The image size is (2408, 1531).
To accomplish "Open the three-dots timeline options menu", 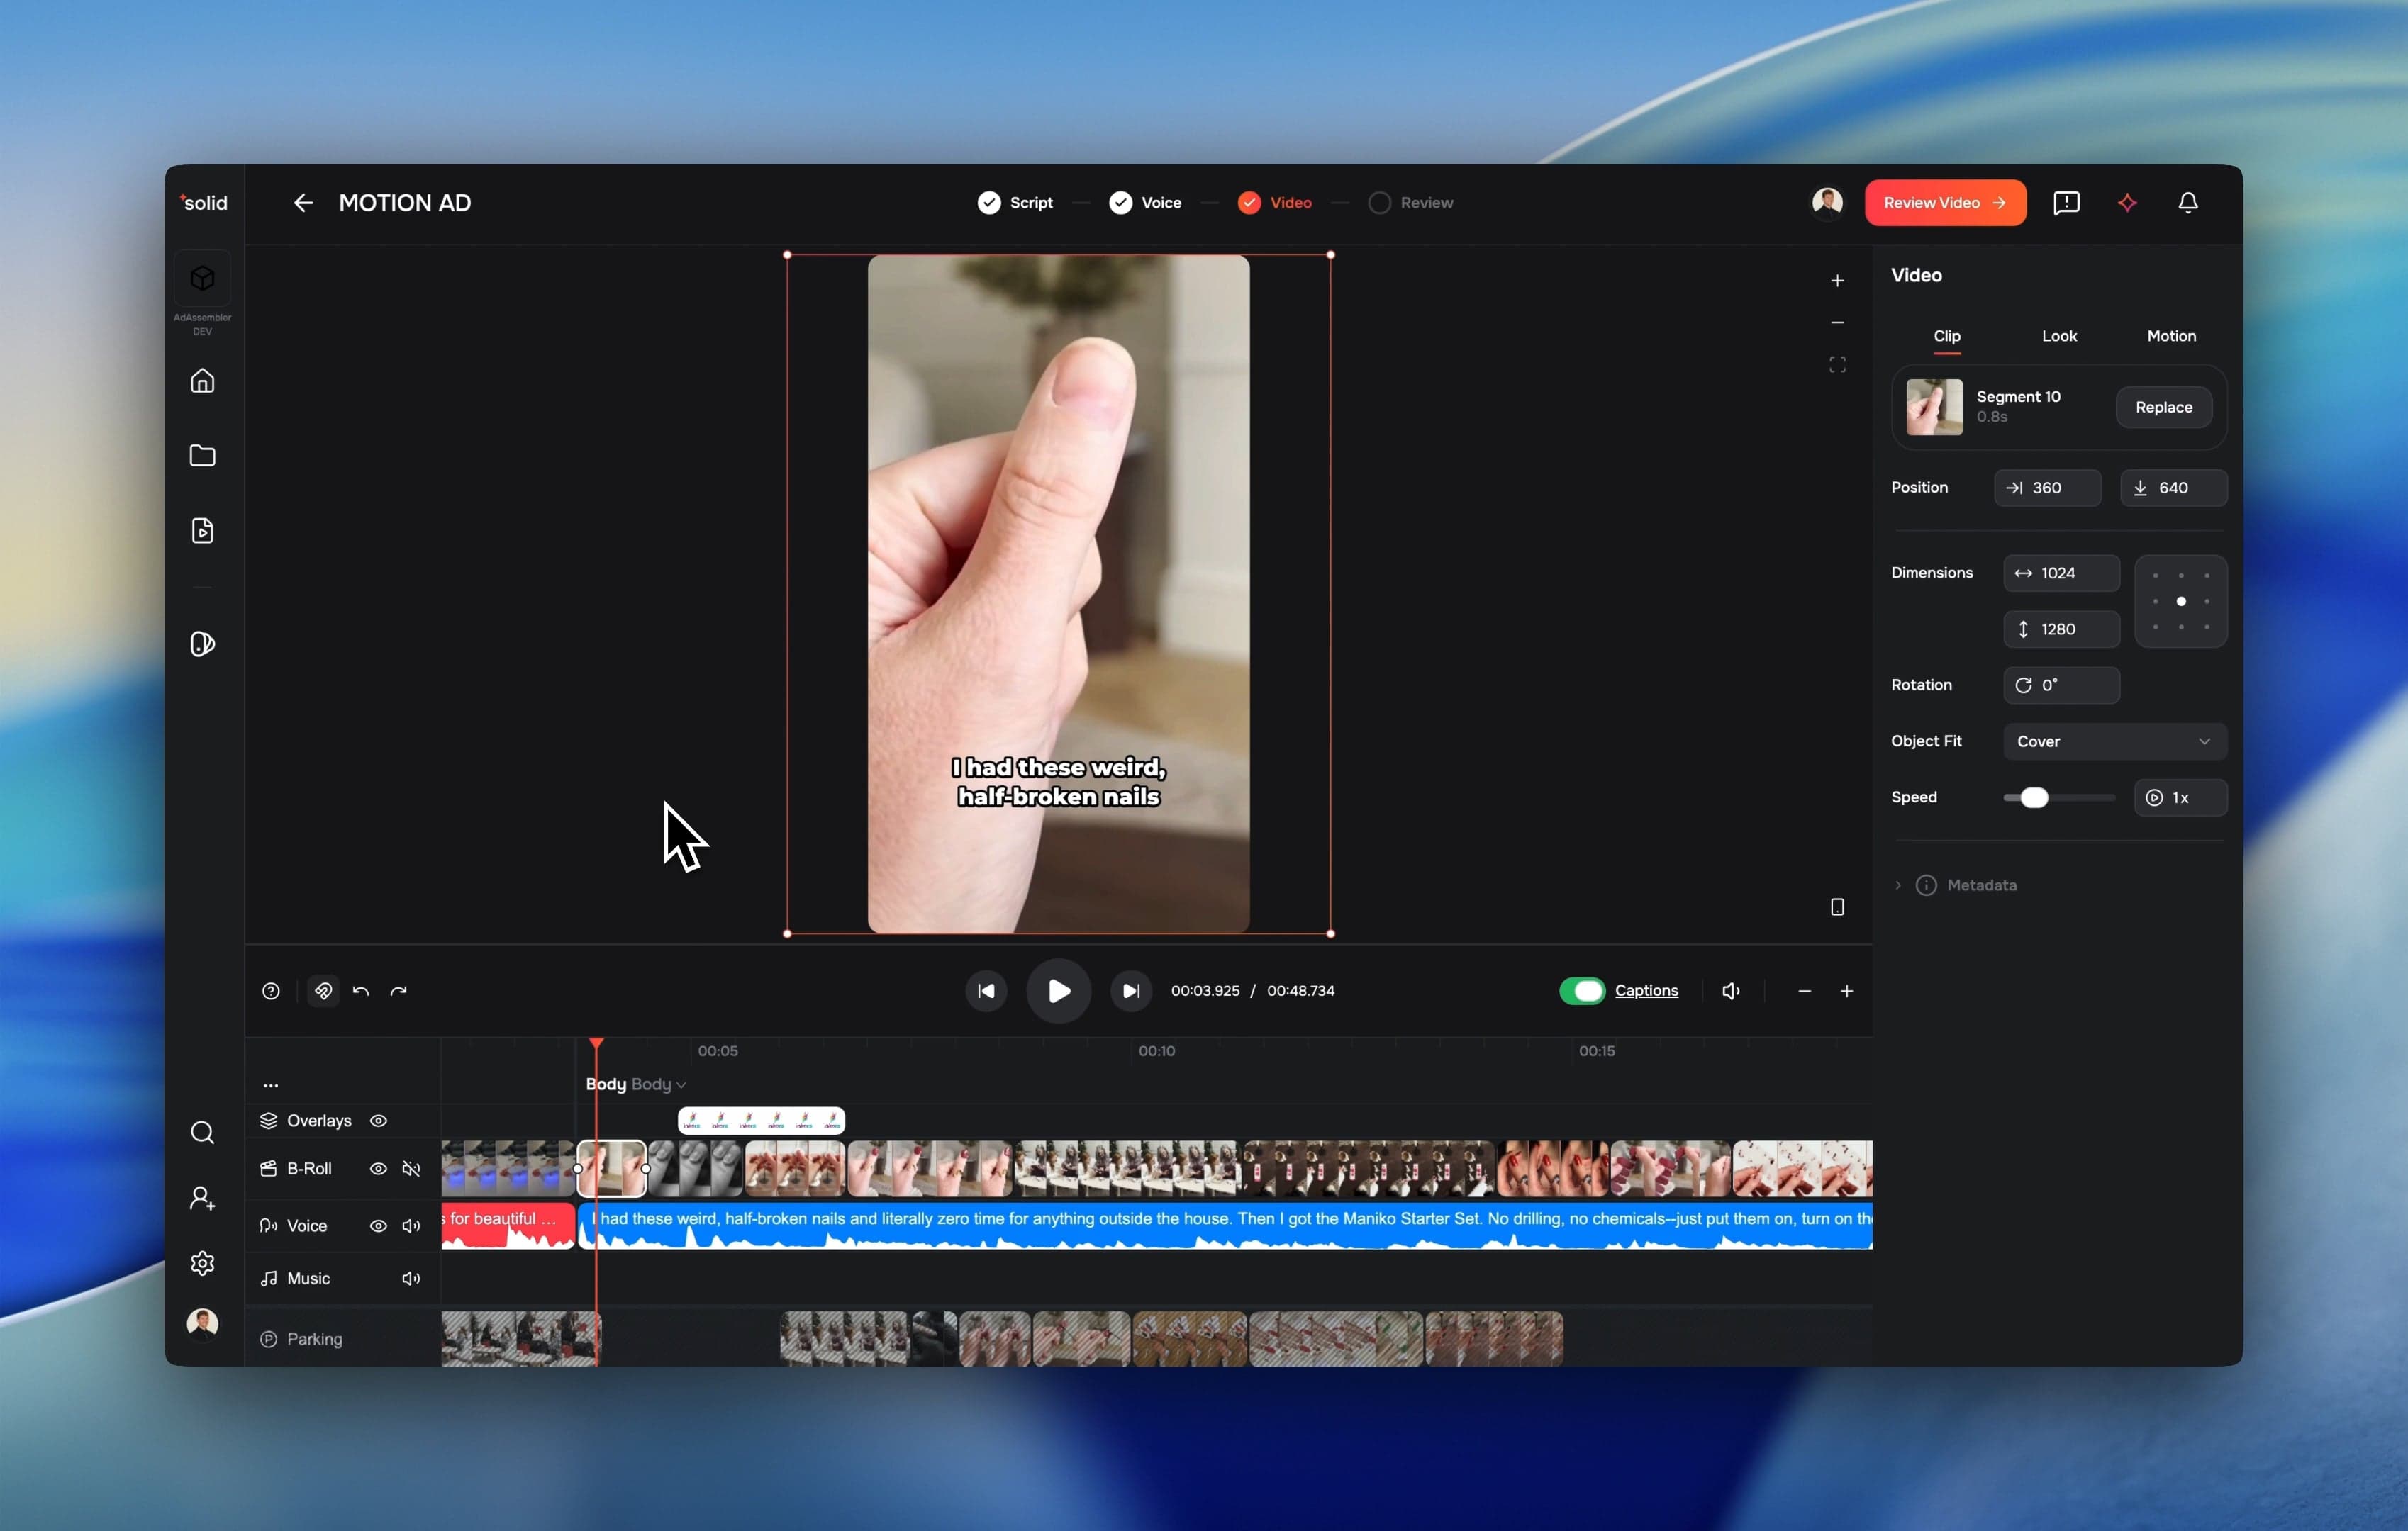I will 271,1084.
